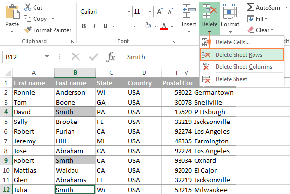Cancel entry with formula bar X
Viewport: 290px width, 194px height.
tap(75, 57)
